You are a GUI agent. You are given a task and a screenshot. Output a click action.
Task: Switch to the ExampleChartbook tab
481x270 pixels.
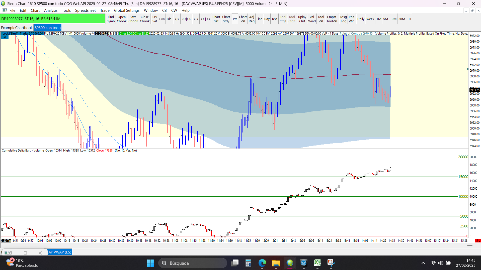tap(17, 28)
